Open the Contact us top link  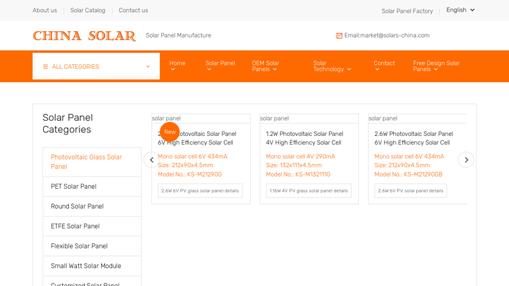pyautogui.click(x=133, y=10)
